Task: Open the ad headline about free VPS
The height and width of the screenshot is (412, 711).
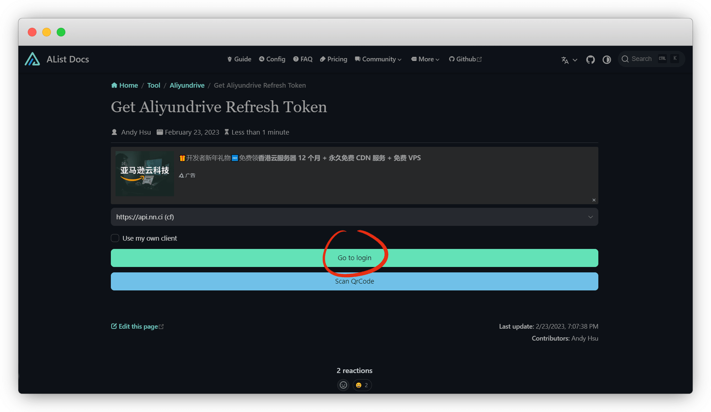Action: pyautogui.click(x=300, y=158)
